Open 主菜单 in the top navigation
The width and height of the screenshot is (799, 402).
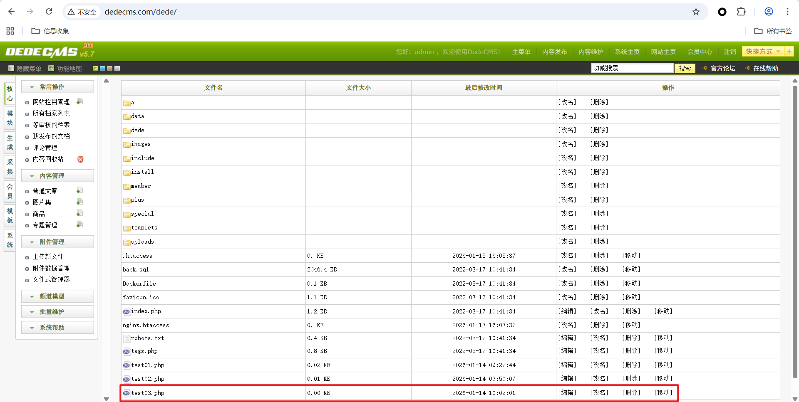[521, 52]
